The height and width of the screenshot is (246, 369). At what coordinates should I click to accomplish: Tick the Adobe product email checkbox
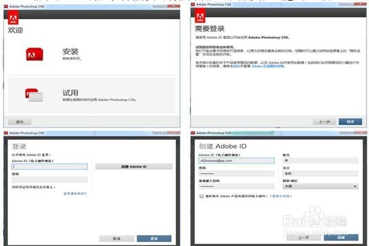coord(202,196)
